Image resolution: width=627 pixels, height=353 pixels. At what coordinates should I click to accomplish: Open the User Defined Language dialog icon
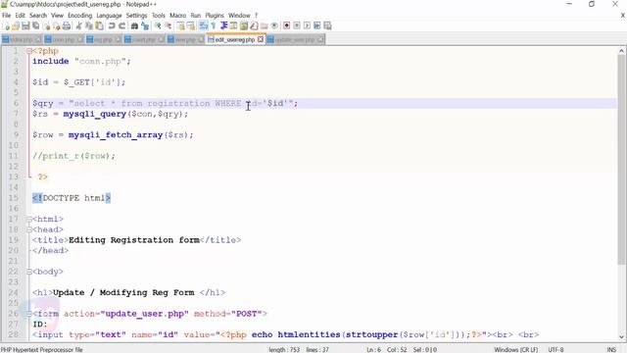click(233, 26)
